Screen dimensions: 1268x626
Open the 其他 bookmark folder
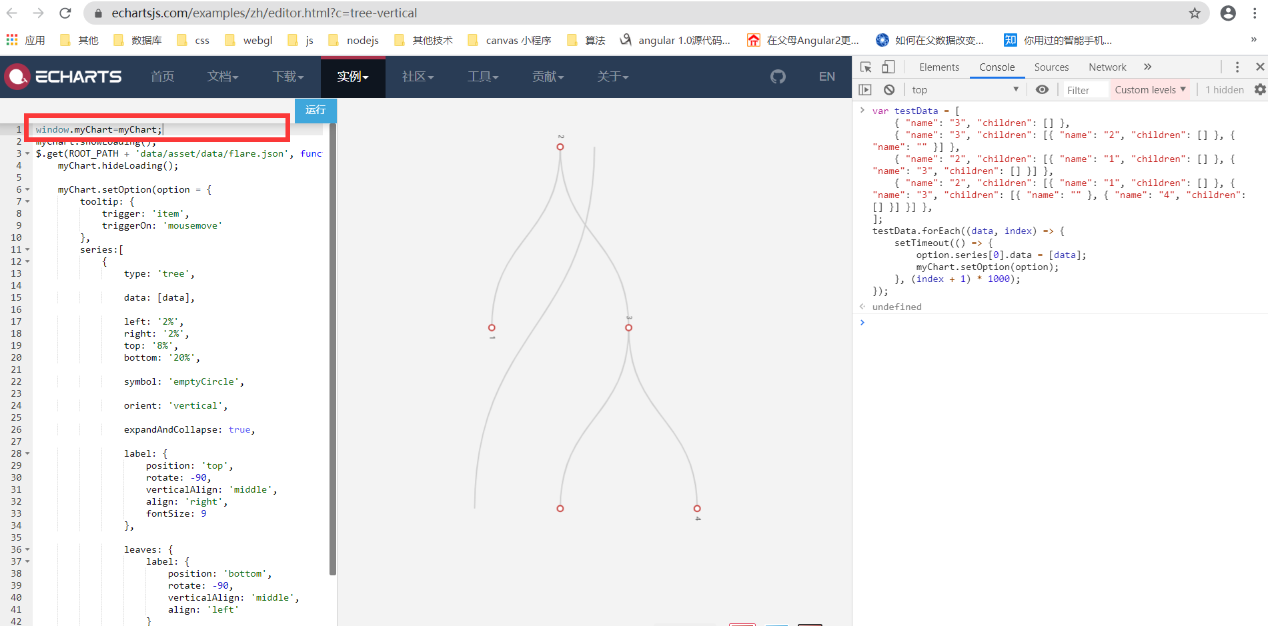tap(79, 40)
